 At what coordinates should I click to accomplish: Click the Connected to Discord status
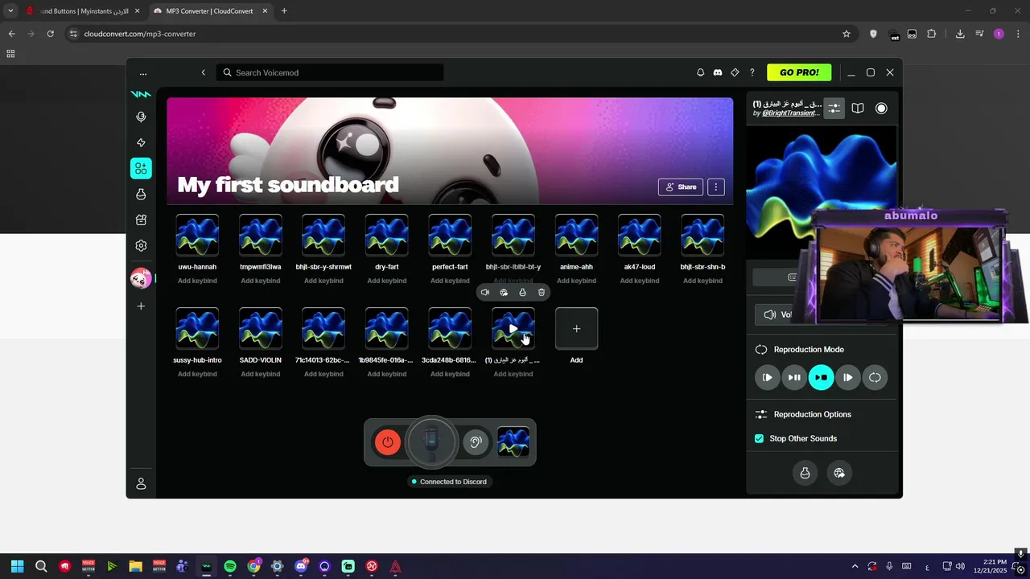(x=449, y=482)
